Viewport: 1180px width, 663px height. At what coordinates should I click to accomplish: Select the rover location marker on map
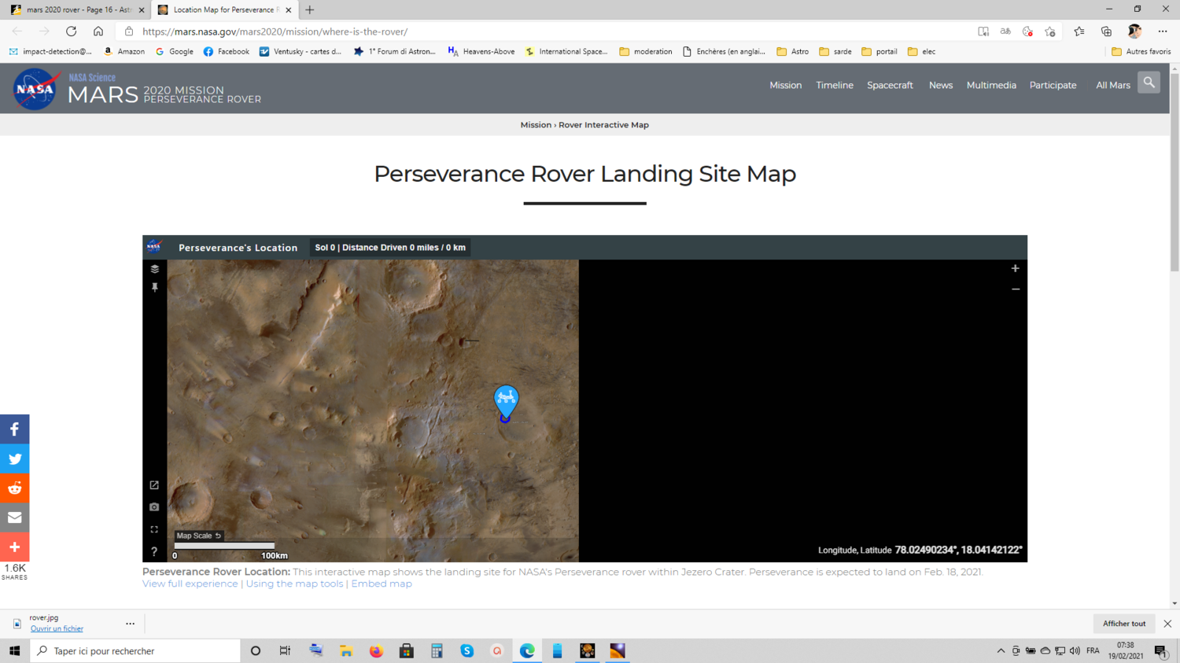(x=506, y=403)
